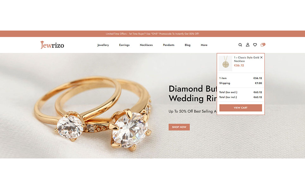Click the View Cart button
The width and height of the screenshot is (305, 189).
[241, 108]
